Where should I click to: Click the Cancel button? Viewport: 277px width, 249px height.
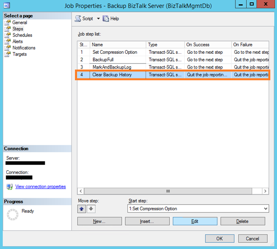tap(253, 239)
